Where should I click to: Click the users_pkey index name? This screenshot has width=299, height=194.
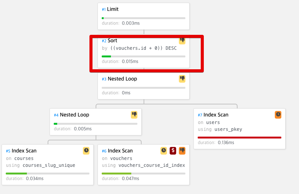click(228, 129)
